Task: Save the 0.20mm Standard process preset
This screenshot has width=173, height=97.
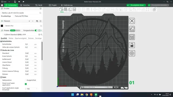Action: [x=39, y=34]
